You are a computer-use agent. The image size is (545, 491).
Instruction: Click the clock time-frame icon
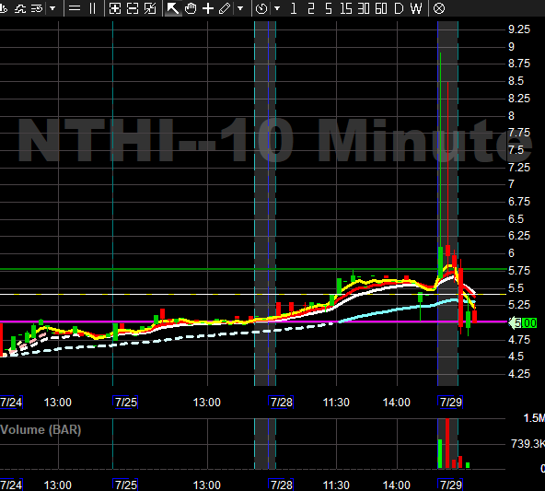[261, 8]
